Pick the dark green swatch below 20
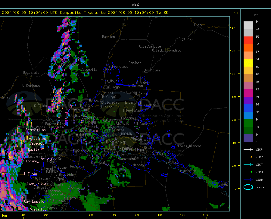271x219 pixels. pos(248,131)
